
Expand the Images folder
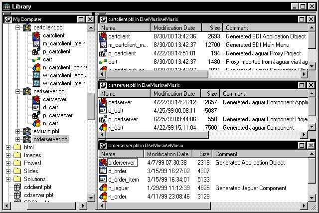(x=8, y=155)
